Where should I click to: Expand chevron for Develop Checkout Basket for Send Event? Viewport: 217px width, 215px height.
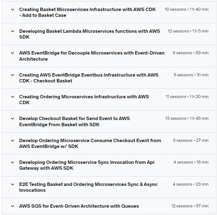(x=13, y=119)
